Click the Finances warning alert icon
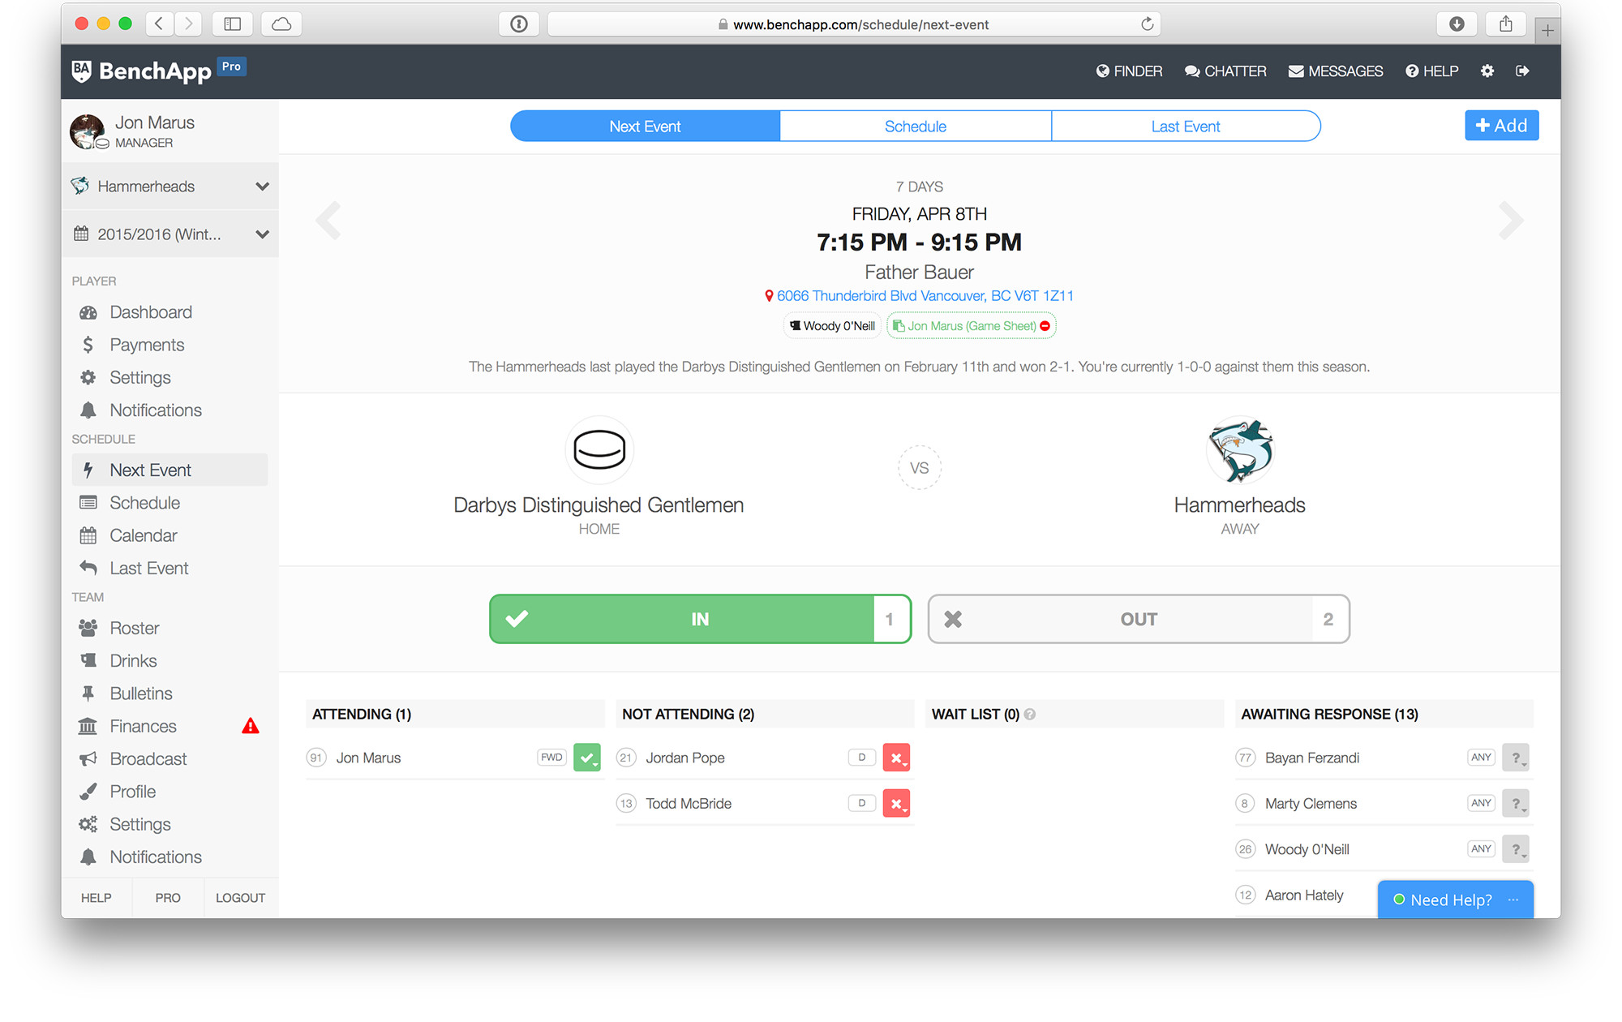The height and width of the screenshot is (1022, 1622). coord(251,726)
